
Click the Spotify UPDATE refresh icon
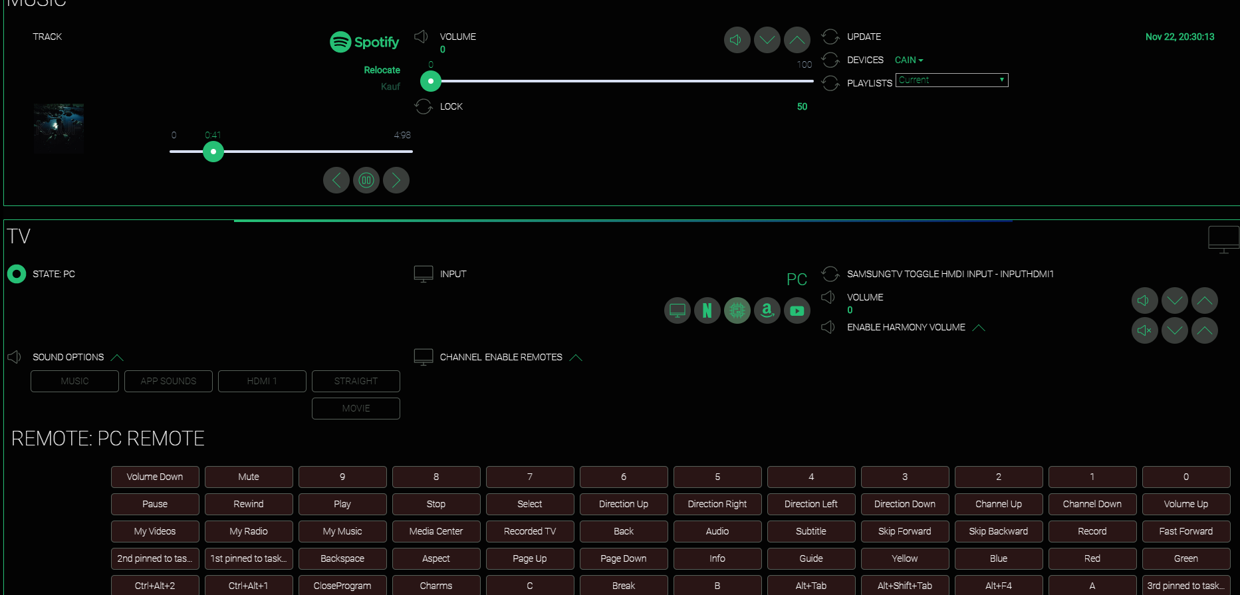[830, 37]
